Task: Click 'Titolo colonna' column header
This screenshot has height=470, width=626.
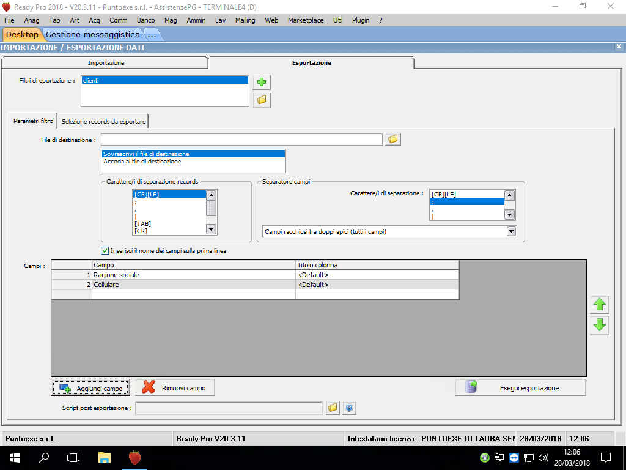Action: (377, 265)
